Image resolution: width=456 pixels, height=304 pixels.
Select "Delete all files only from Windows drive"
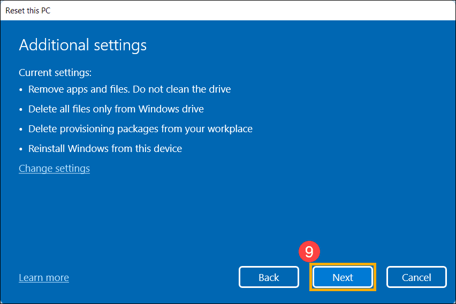coord(116,109)
